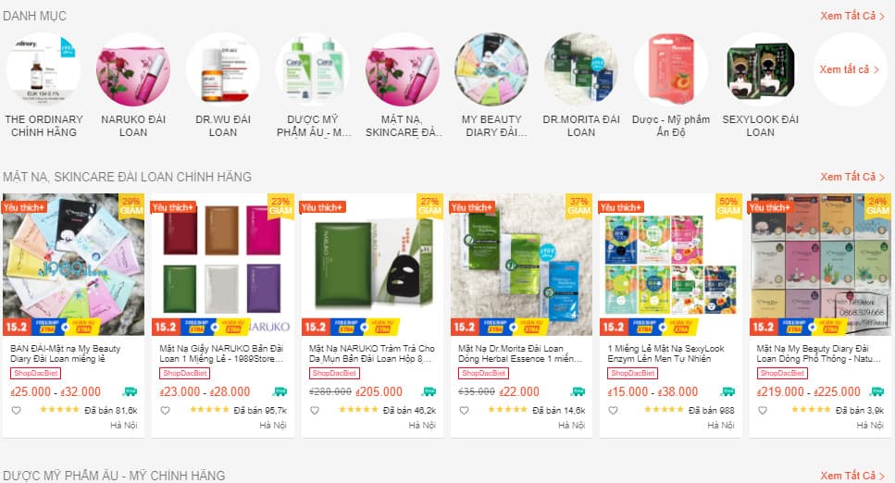The width and height of the screenshot is (895, 483).
Task: Open THE ORDINARY CHÍNH HÃNG category icon
Action: [x=44, y=69]
